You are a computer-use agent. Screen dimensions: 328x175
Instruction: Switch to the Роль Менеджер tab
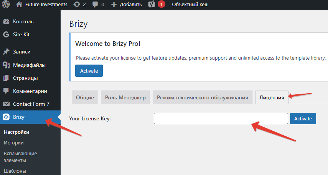tap(125, 97)
